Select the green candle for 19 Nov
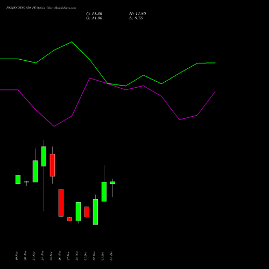The height and width of the screenshot is (269, 269). (18, 179)
